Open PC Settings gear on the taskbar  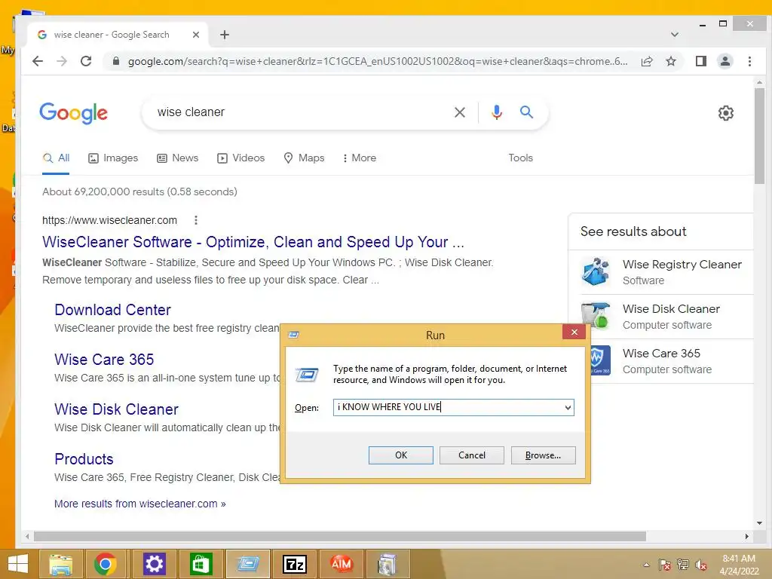154,564
